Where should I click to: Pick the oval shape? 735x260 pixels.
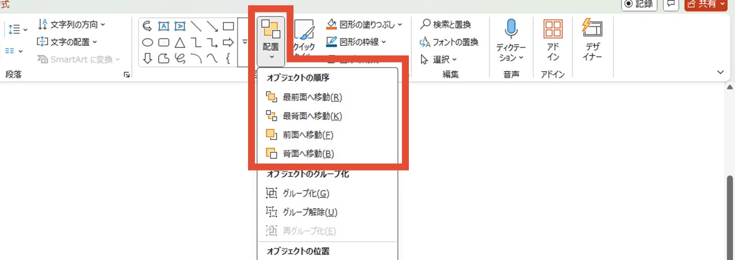tap(148, 42)
